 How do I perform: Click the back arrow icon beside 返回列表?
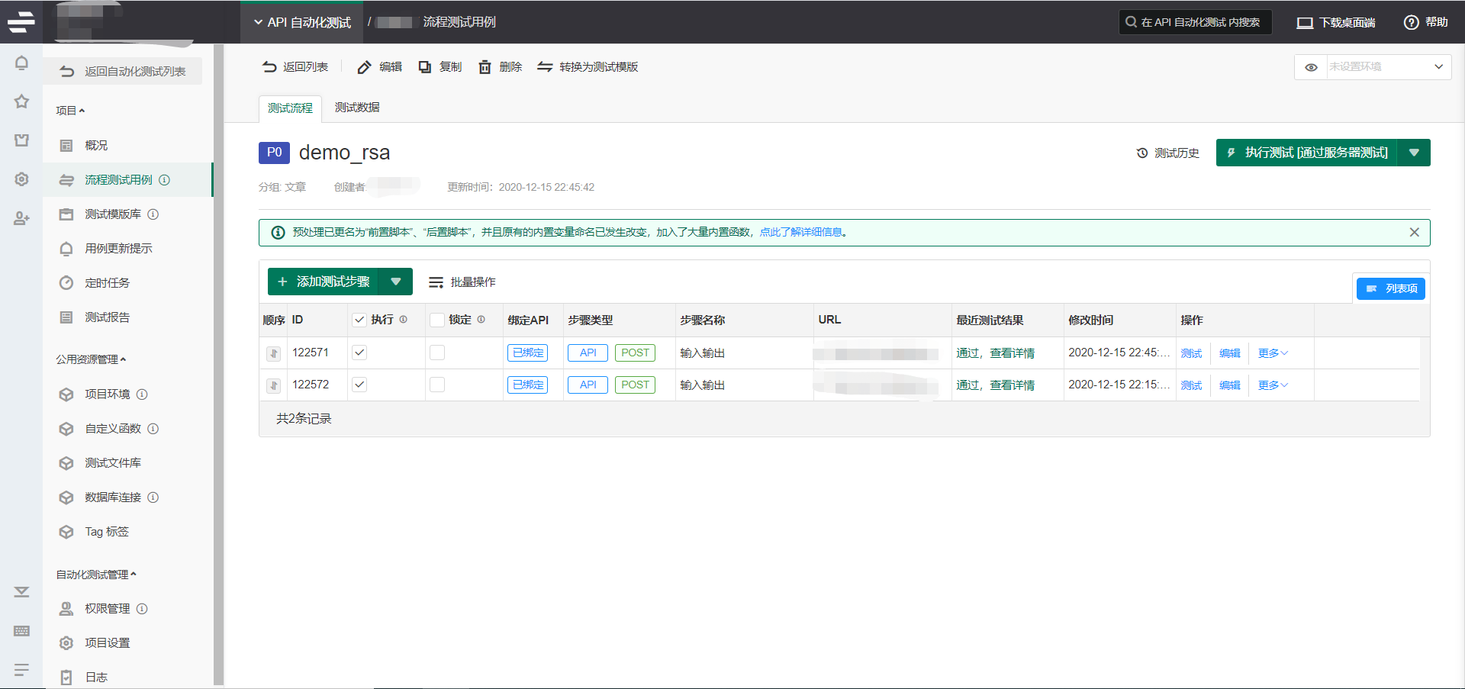coord(269,67)
